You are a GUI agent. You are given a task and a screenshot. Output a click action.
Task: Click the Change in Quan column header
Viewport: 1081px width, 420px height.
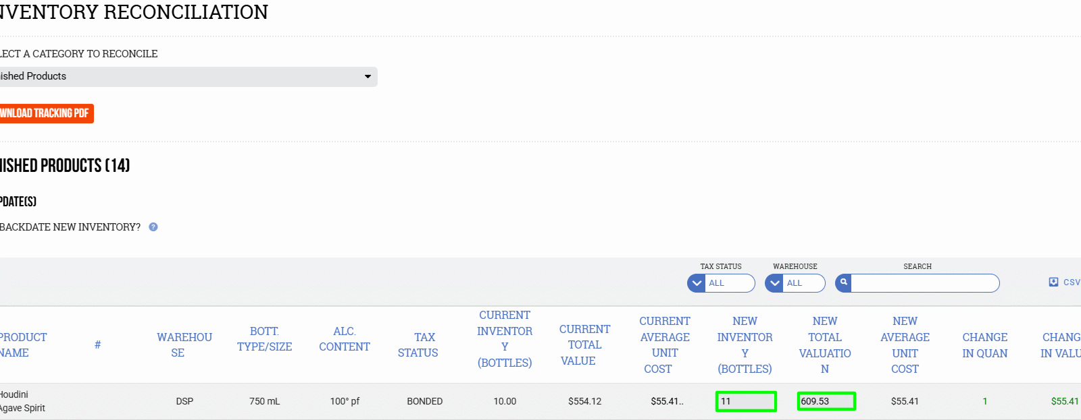[x=984, y=345]
